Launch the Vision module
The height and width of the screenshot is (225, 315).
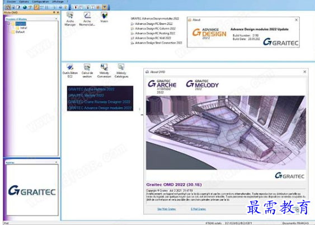tap(104, 17)
